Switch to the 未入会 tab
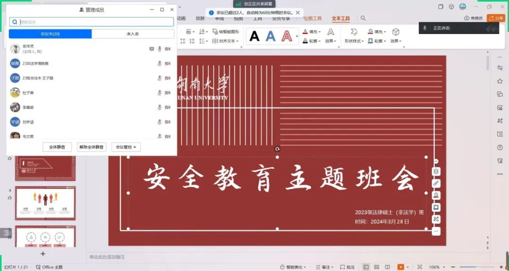Viewport: 509px width, 271px height. (x=132, y=34)
